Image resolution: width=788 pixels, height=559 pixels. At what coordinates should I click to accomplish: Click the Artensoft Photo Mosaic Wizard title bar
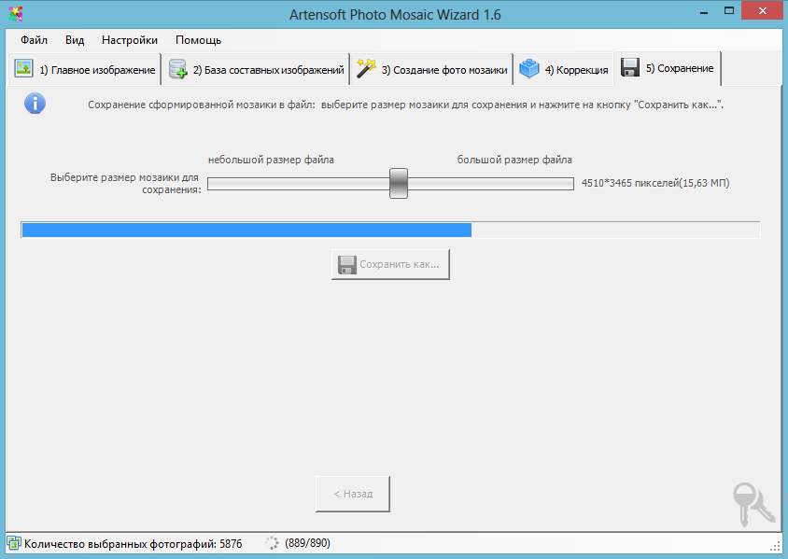coord(395,15)
